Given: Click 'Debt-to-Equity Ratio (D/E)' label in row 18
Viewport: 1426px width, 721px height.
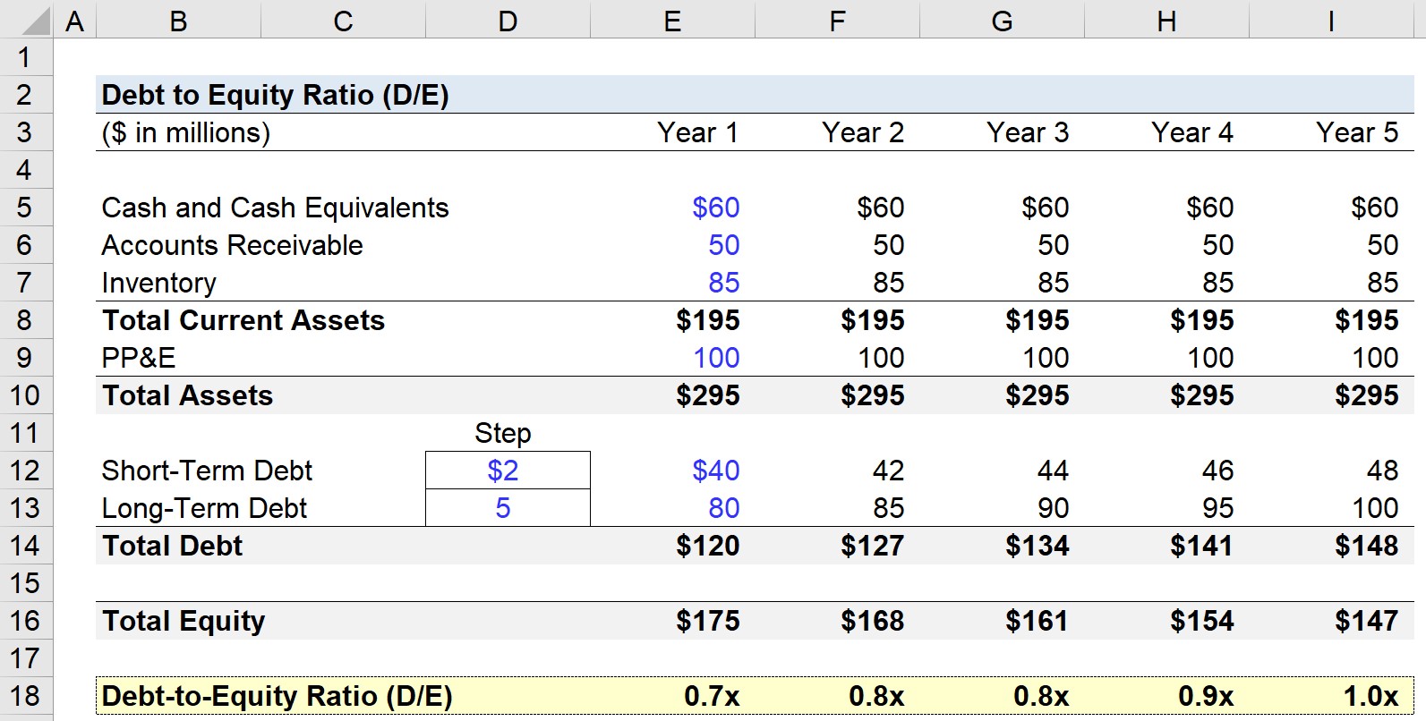Looking at the screenshot, I should pyautogui.click(x=277, y=696).
